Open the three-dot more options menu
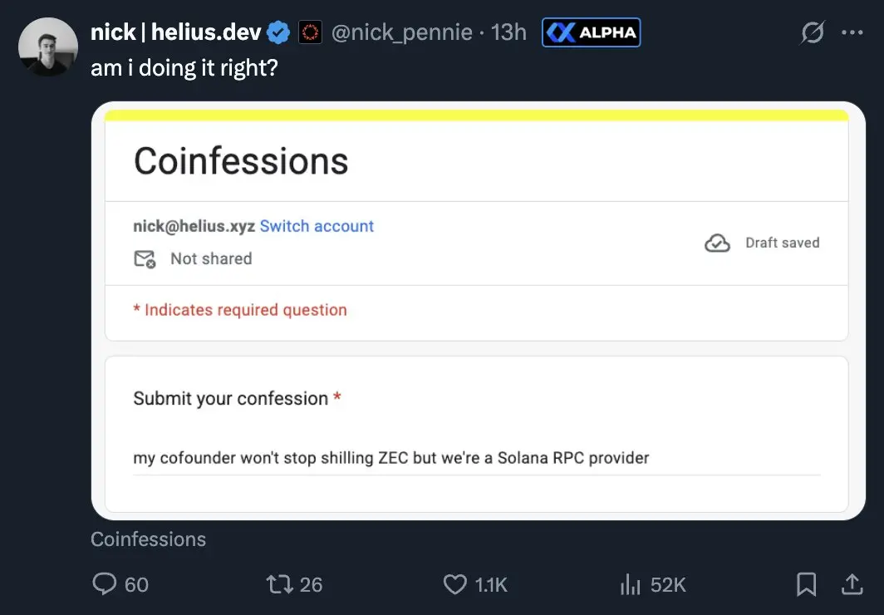 [x=852, y=33]
